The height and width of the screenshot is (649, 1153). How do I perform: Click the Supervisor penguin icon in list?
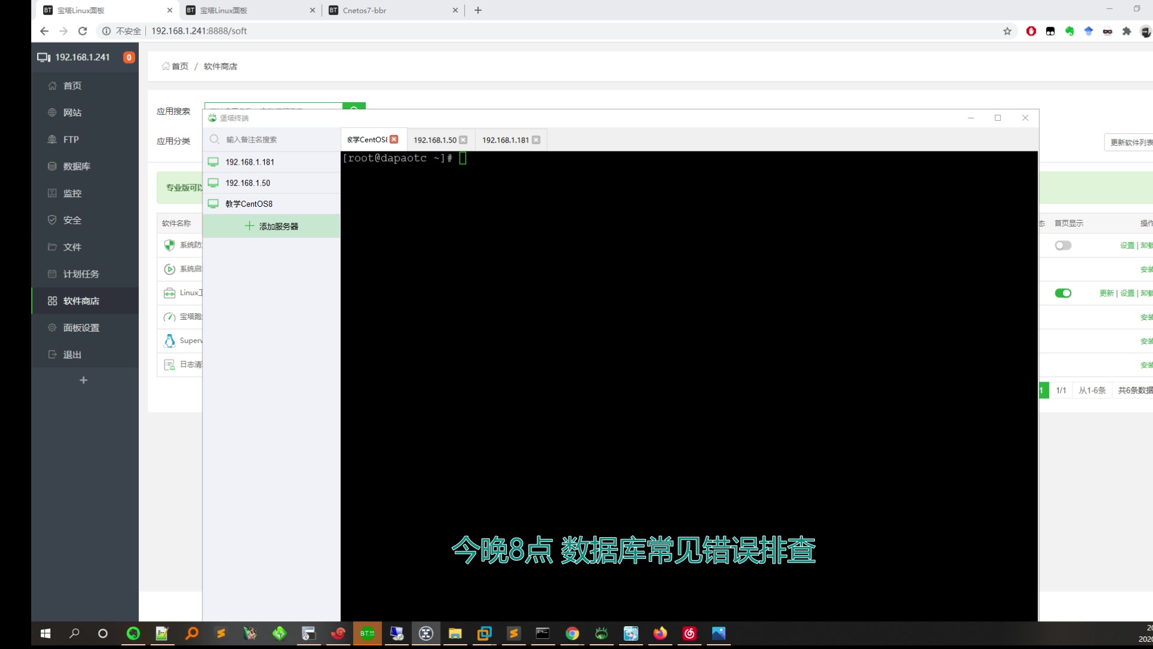(x=169, y=341)
